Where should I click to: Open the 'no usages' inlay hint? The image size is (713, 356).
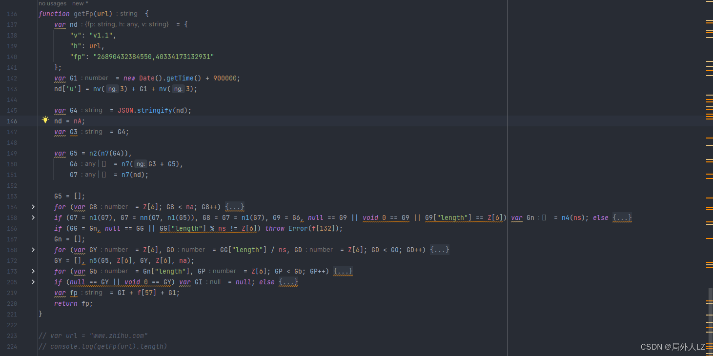[x=52, y=3]
